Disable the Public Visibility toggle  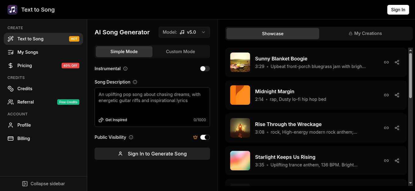click(x=205, y=137)
